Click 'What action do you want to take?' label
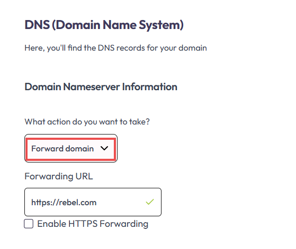The width and height of the screenshot is (296, 249). tap(87, 122)
